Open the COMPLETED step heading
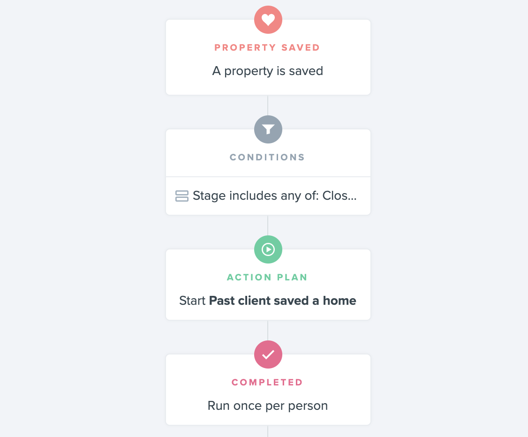528x437 pixels. [267, 382]
